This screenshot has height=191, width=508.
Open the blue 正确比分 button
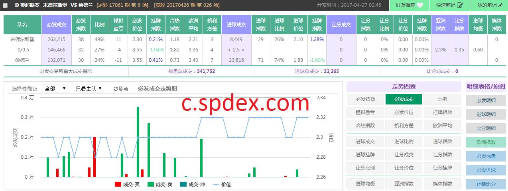coord(486,184)
